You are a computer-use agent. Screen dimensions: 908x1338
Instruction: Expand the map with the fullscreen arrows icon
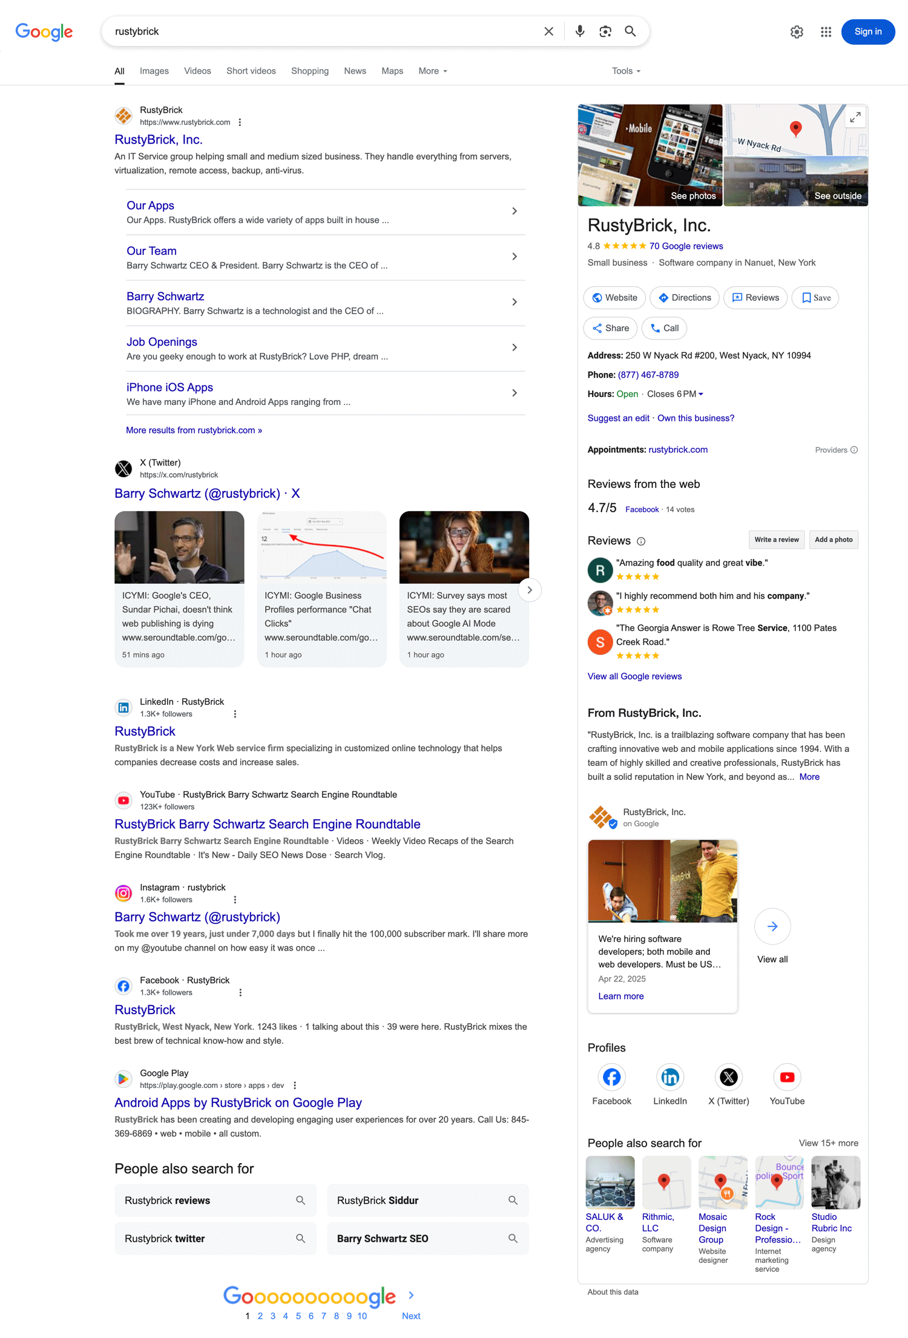point(855,117)
